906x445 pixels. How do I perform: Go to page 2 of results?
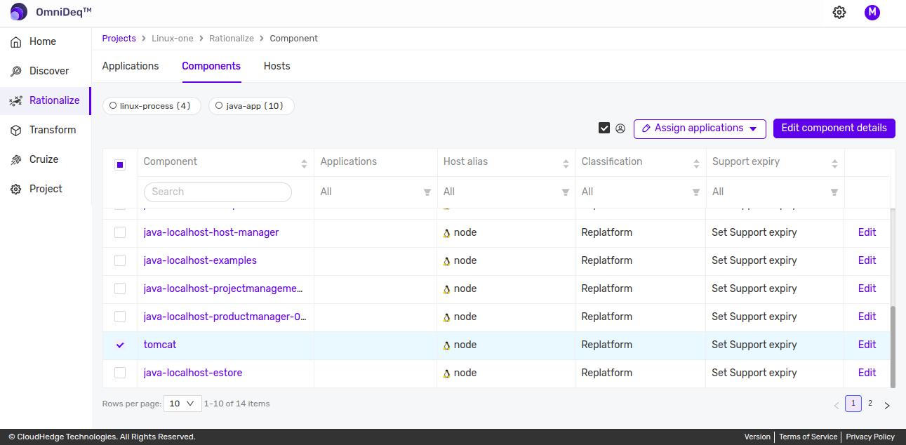click(870, 404)
